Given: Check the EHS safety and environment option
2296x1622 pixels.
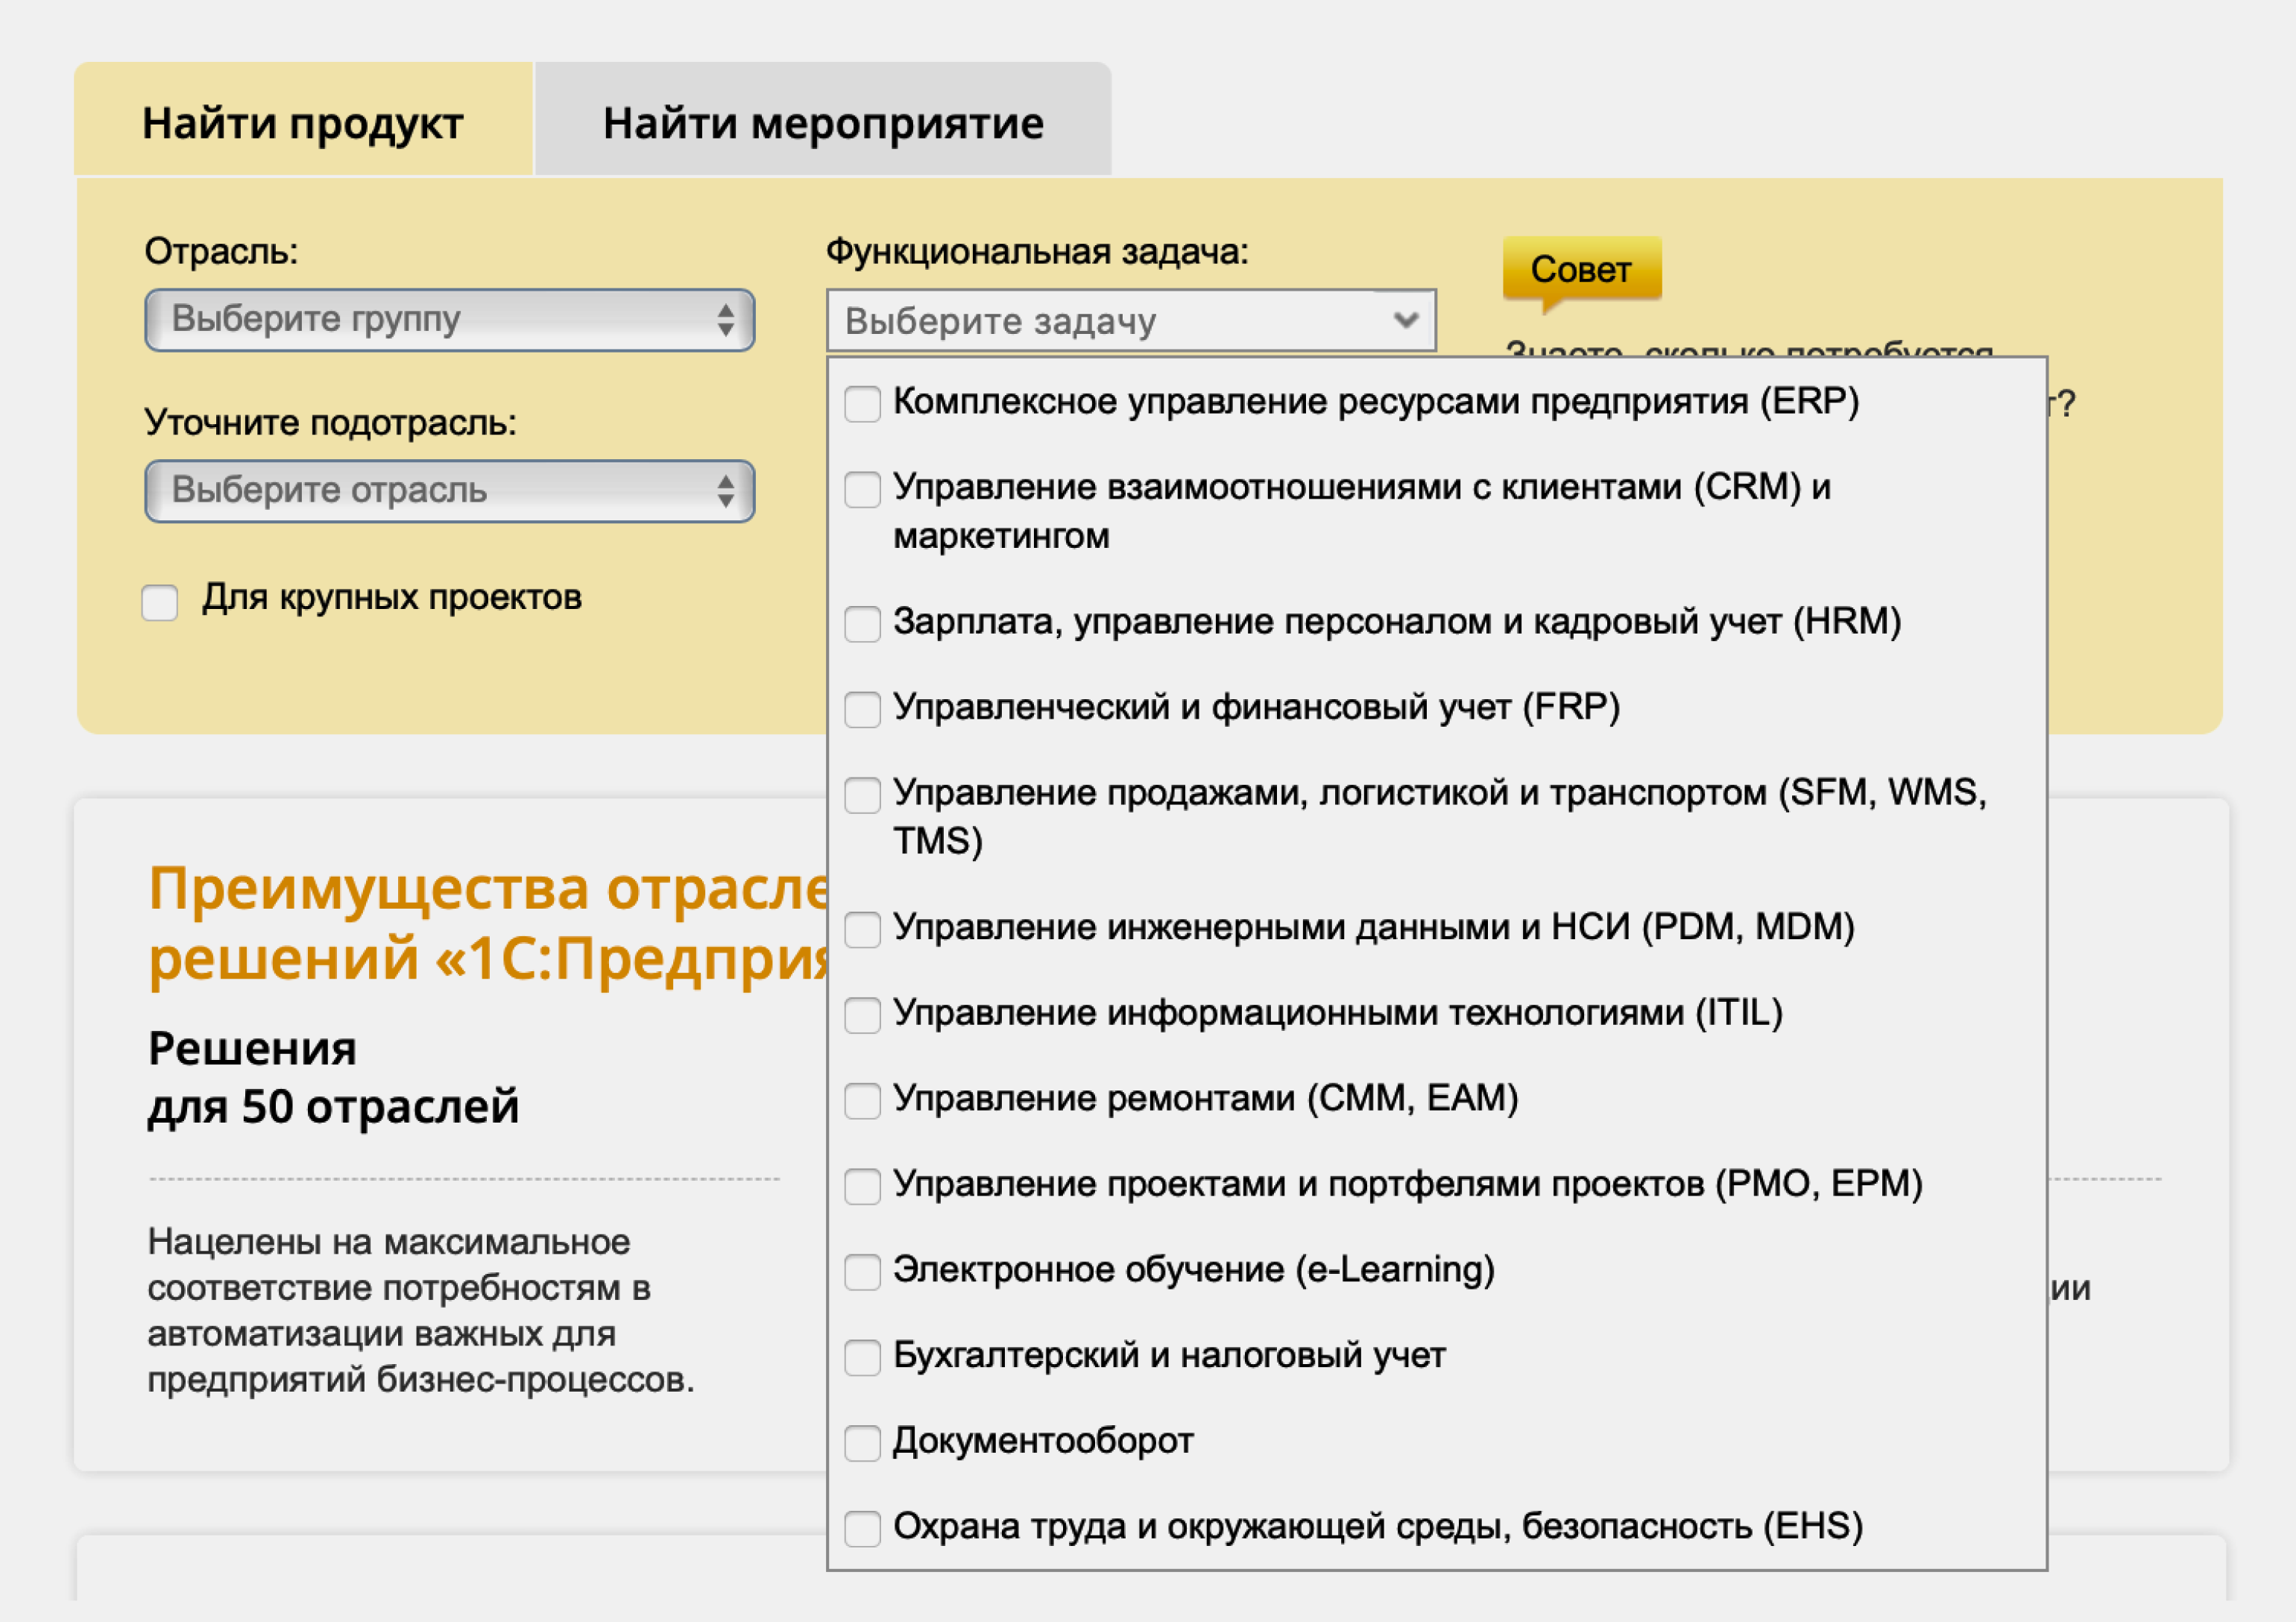Looking at the screenshot, I should pos(862,1529).
